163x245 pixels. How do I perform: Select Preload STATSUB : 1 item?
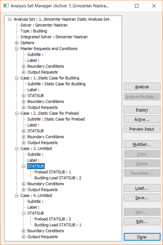click(53, 172)
